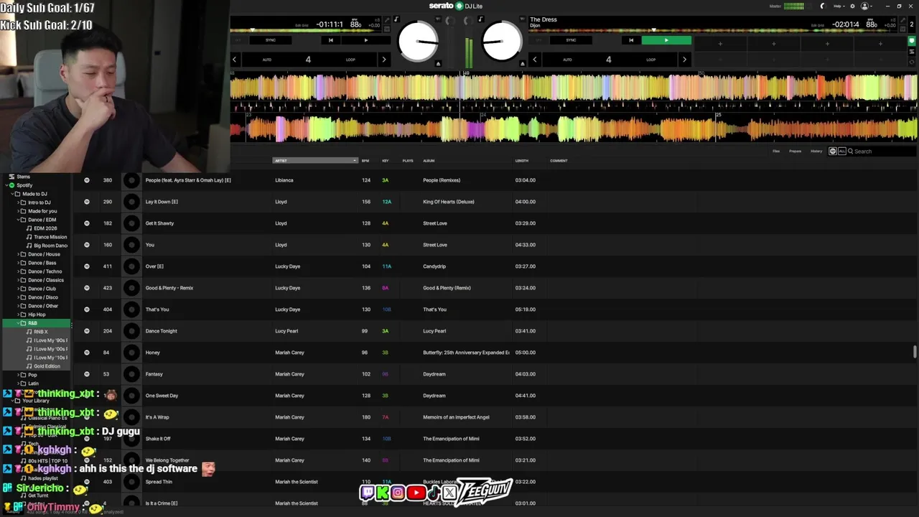The width and height of the screenshot is (919, 517).
Task: Open the Help menu
Action: (x=839, y=6)
